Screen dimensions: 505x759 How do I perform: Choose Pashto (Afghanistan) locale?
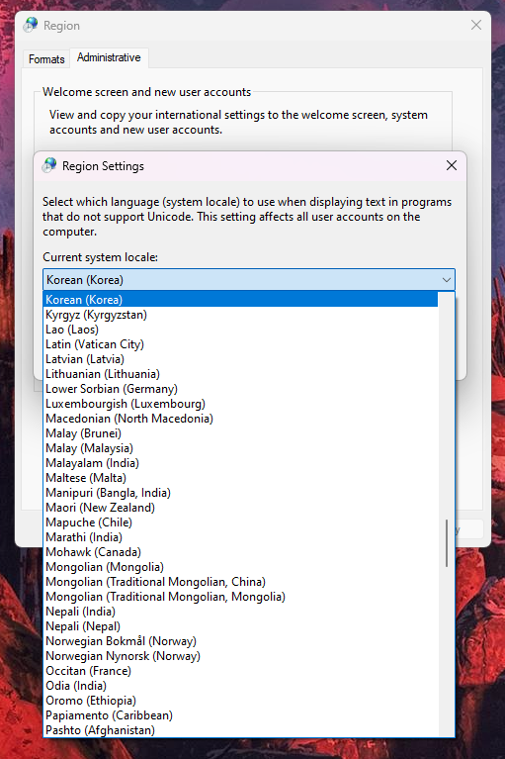[241, 730]
